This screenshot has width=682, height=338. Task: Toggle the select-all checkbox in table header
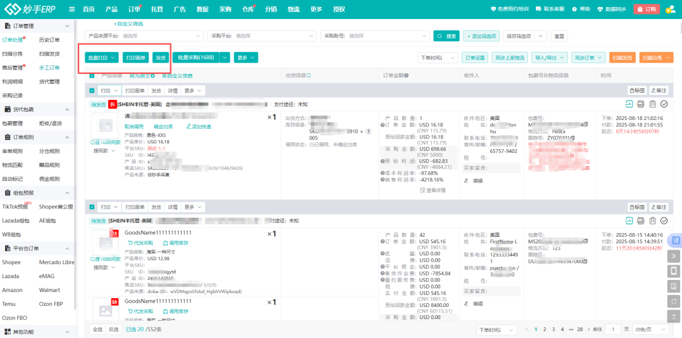click(x=92, y=76)
